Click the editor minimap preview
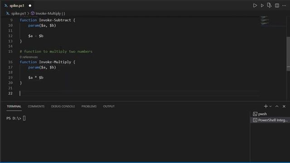This screenshot has width=290, height=163. click(x=265, y=20)
